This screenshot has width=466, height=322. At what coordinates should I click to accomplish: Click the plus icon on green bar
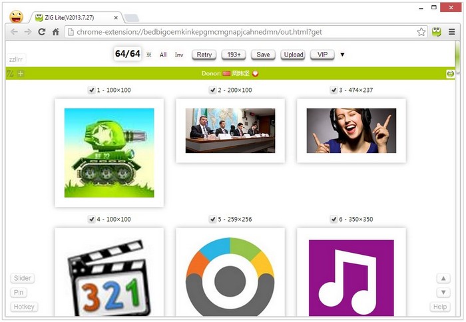click(x=21, y=73)
